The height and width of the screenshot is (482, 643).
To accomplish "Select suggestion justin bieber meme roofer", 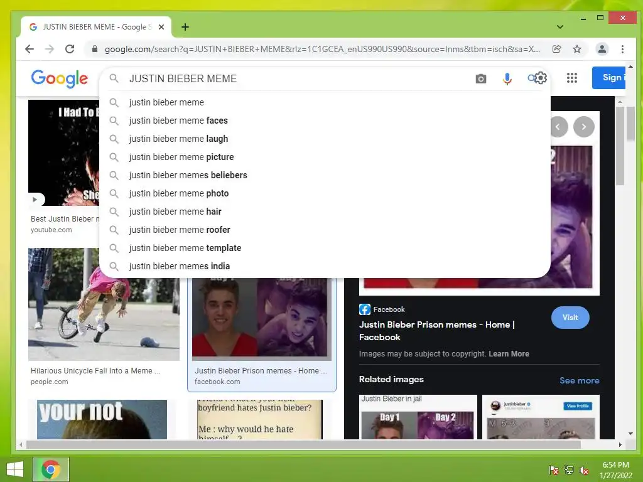I will tap(325, 230).
